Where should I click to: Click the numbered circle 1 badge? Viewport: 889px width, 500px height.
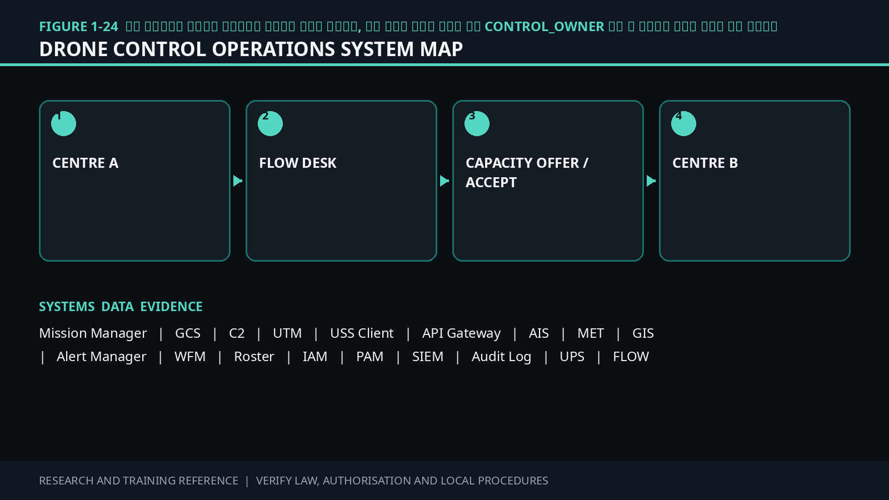tap(63, 123)
